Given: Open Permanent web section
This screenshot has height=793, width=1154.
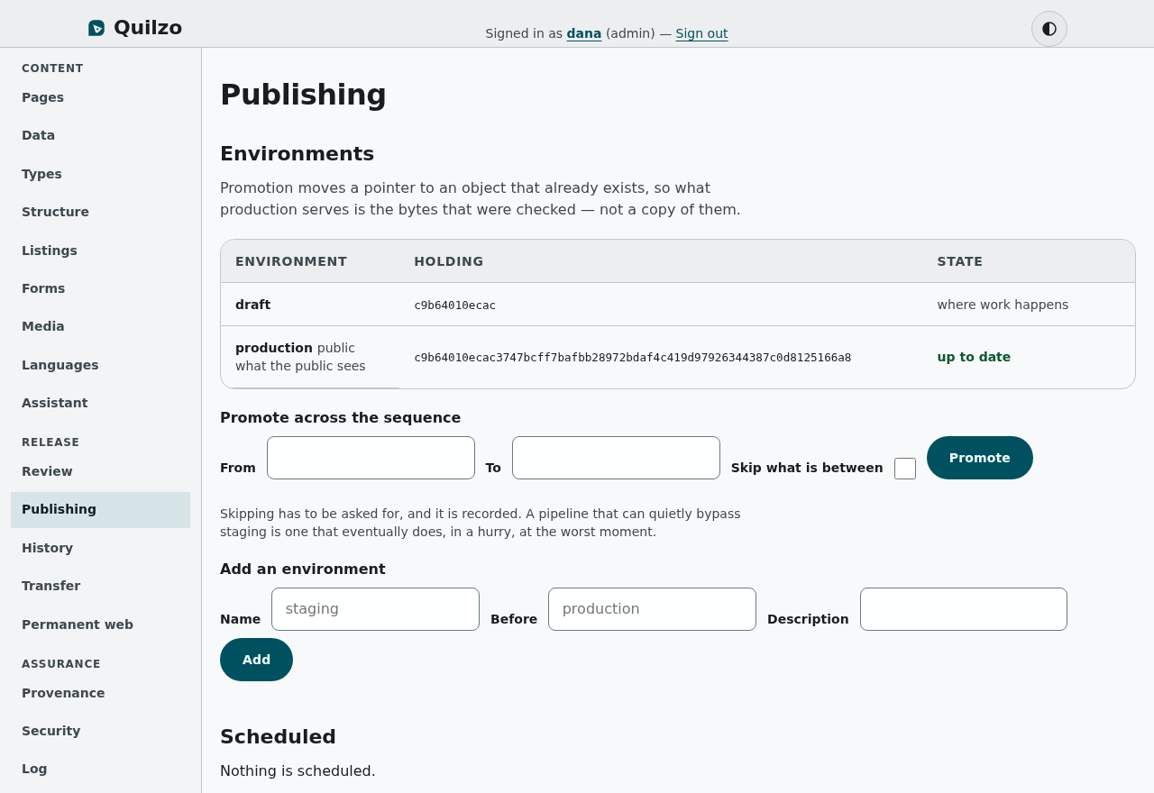Looking at the screenshot, I should click(x=100, y=624).
